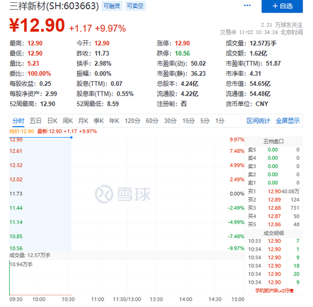Screen dimensions: 313x307
Task: Select the 卖1 order book row
Action: click(x=274, y=182)
